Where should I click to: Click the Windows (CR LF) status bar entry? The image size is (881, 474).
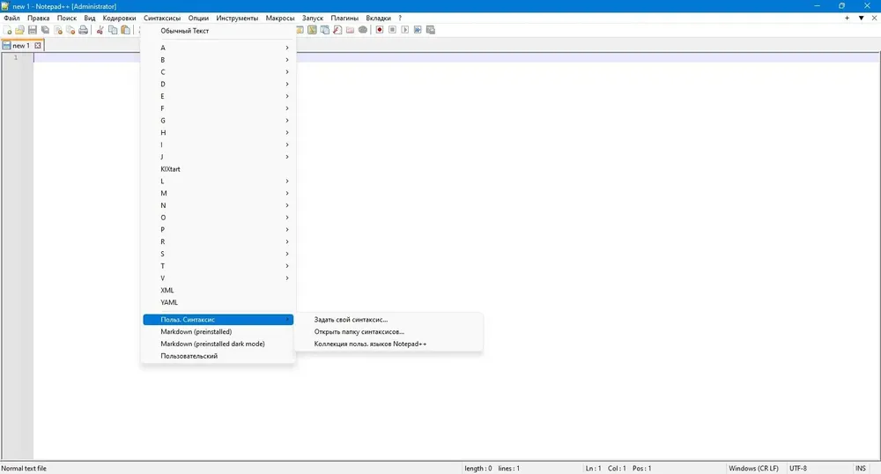(x=753, y=469)
